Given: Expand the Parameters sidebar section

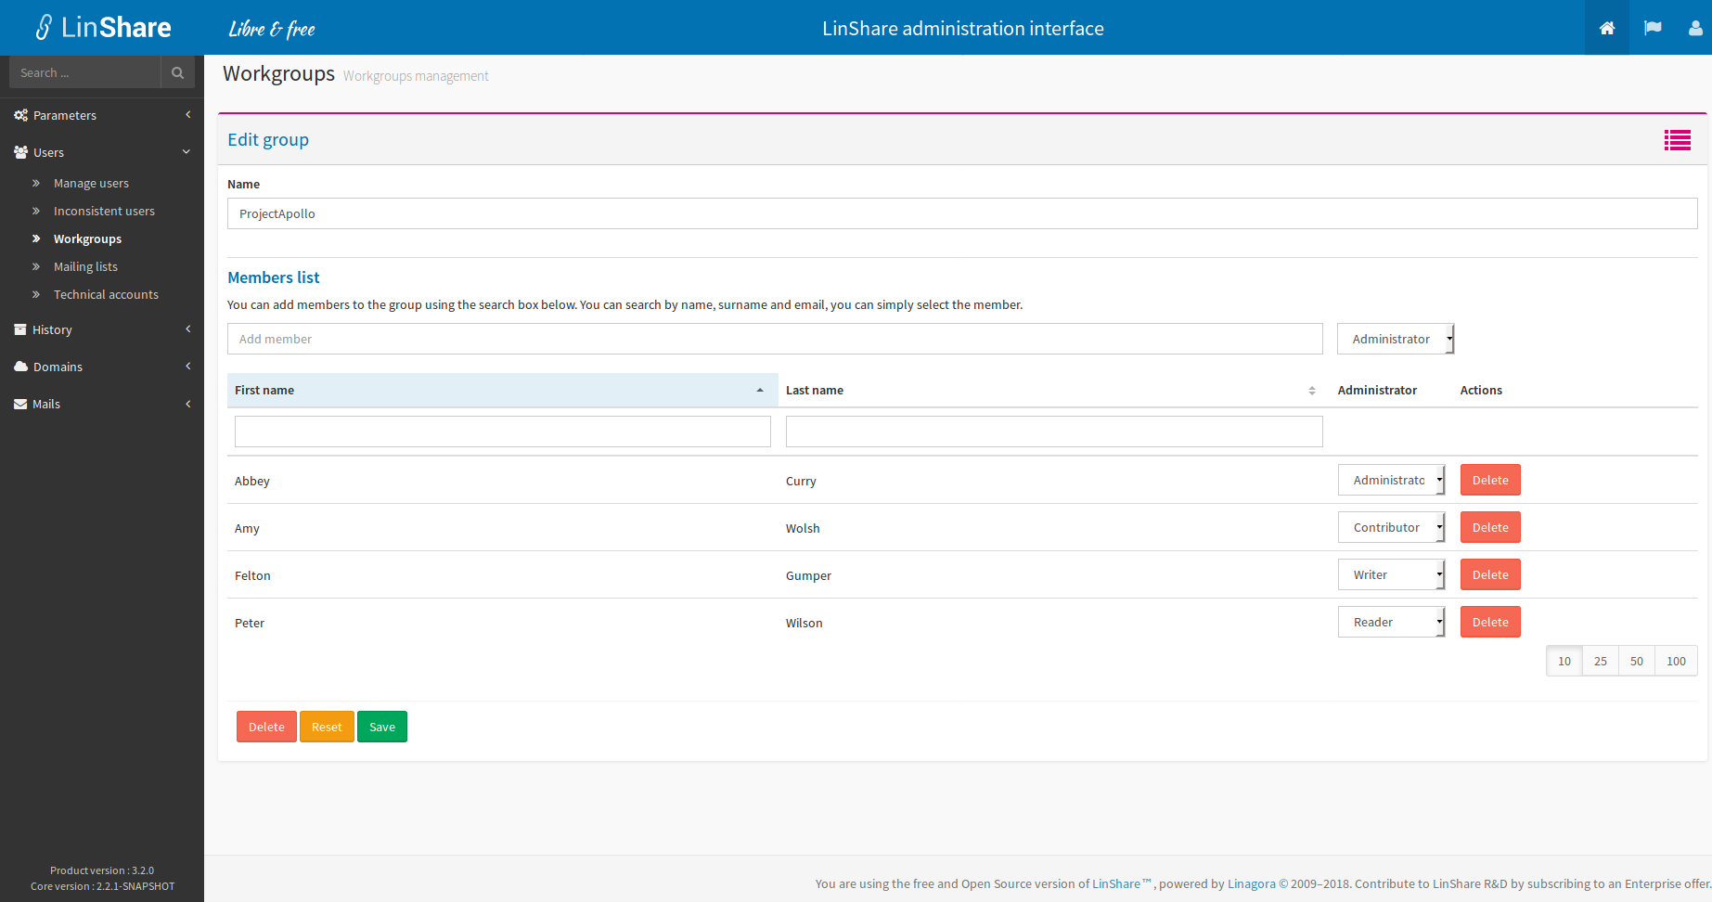Looking at the screenshot, I should pos(102,115).
